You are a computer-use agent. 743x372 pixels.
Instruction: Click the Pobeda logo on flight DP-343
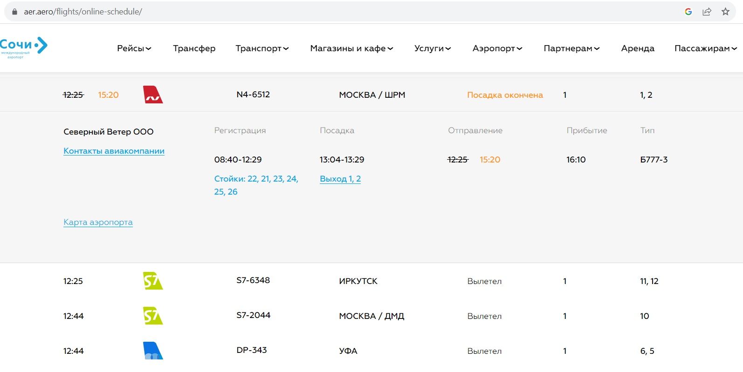pyautogui.click(x=152, y=351)
